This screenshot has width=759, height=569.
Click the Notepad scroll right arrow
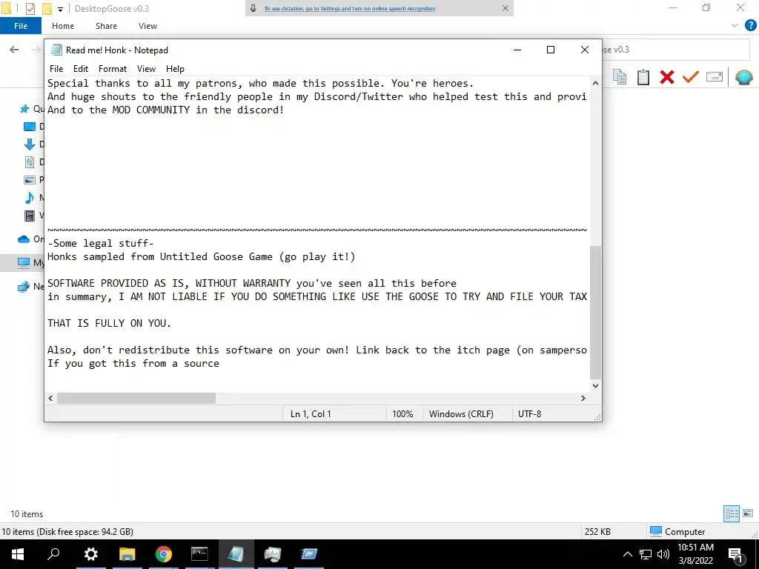point(583,398)
